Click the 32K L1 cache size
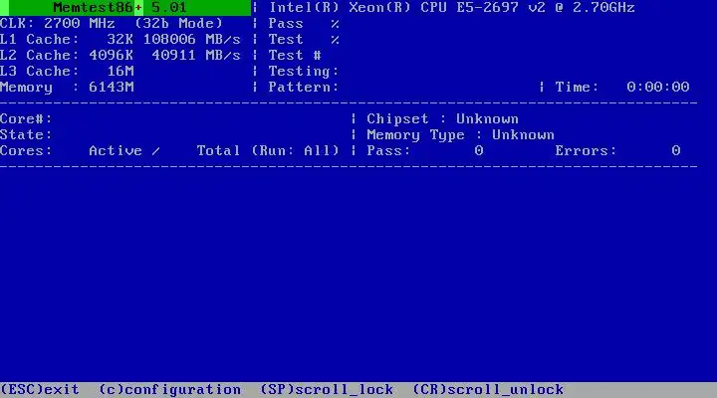This screenshot has width=717, height=398. point(120,39)
